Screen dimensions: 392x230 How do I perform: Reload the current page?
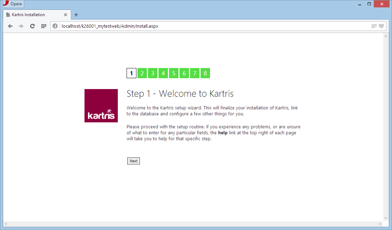[x=32, y=26]
